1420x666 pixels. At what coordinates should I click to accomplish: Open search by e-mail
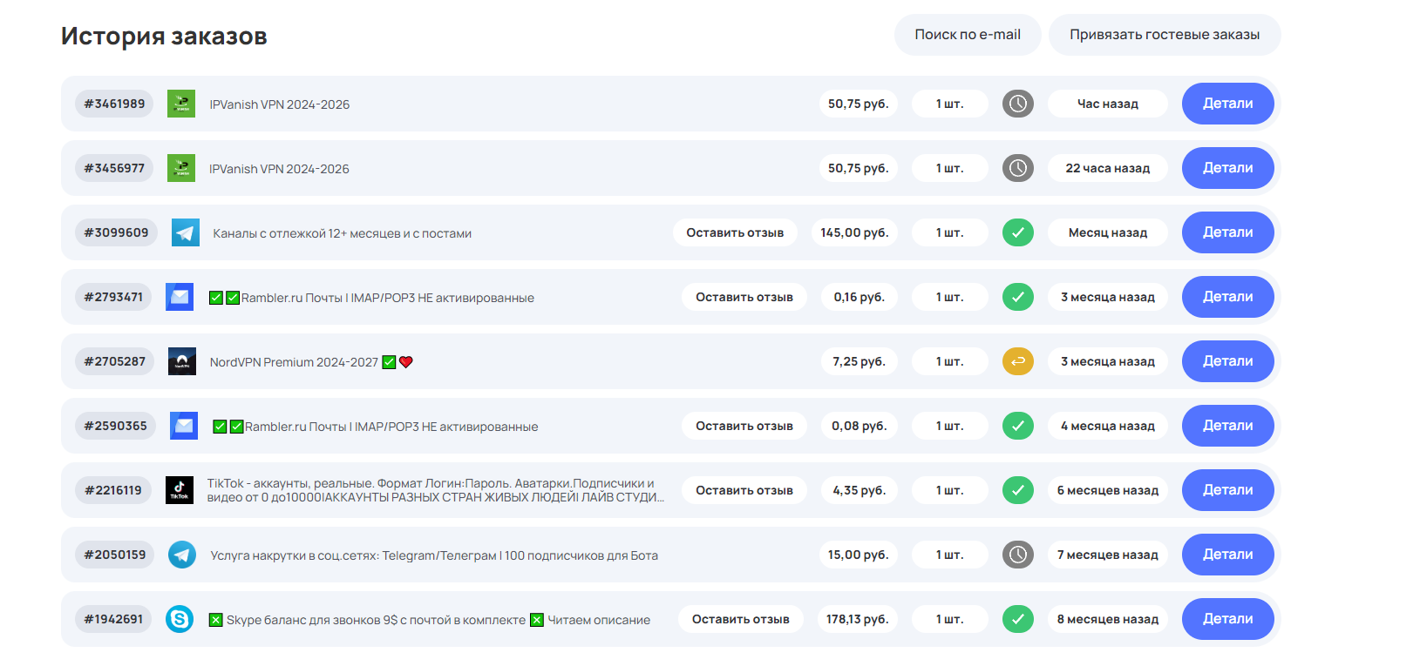967,35
